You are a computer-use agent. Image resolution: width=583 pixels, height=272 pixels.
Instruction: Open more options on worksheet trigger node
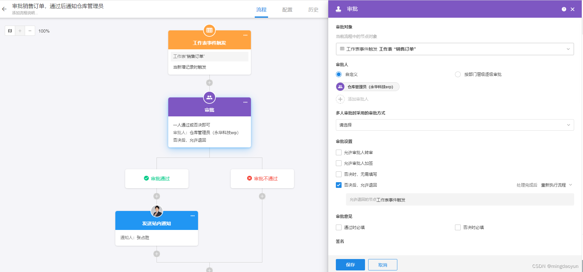tap(245, 35)
